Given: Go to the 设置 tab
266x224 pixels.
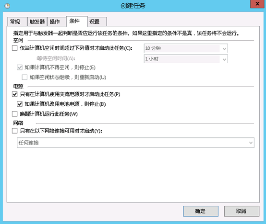Looking at the screenshot, I should [97, 22].
